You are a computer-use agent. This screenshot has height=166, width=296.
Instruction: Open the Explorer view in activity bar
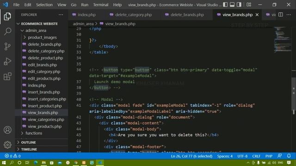click(7, 17)
